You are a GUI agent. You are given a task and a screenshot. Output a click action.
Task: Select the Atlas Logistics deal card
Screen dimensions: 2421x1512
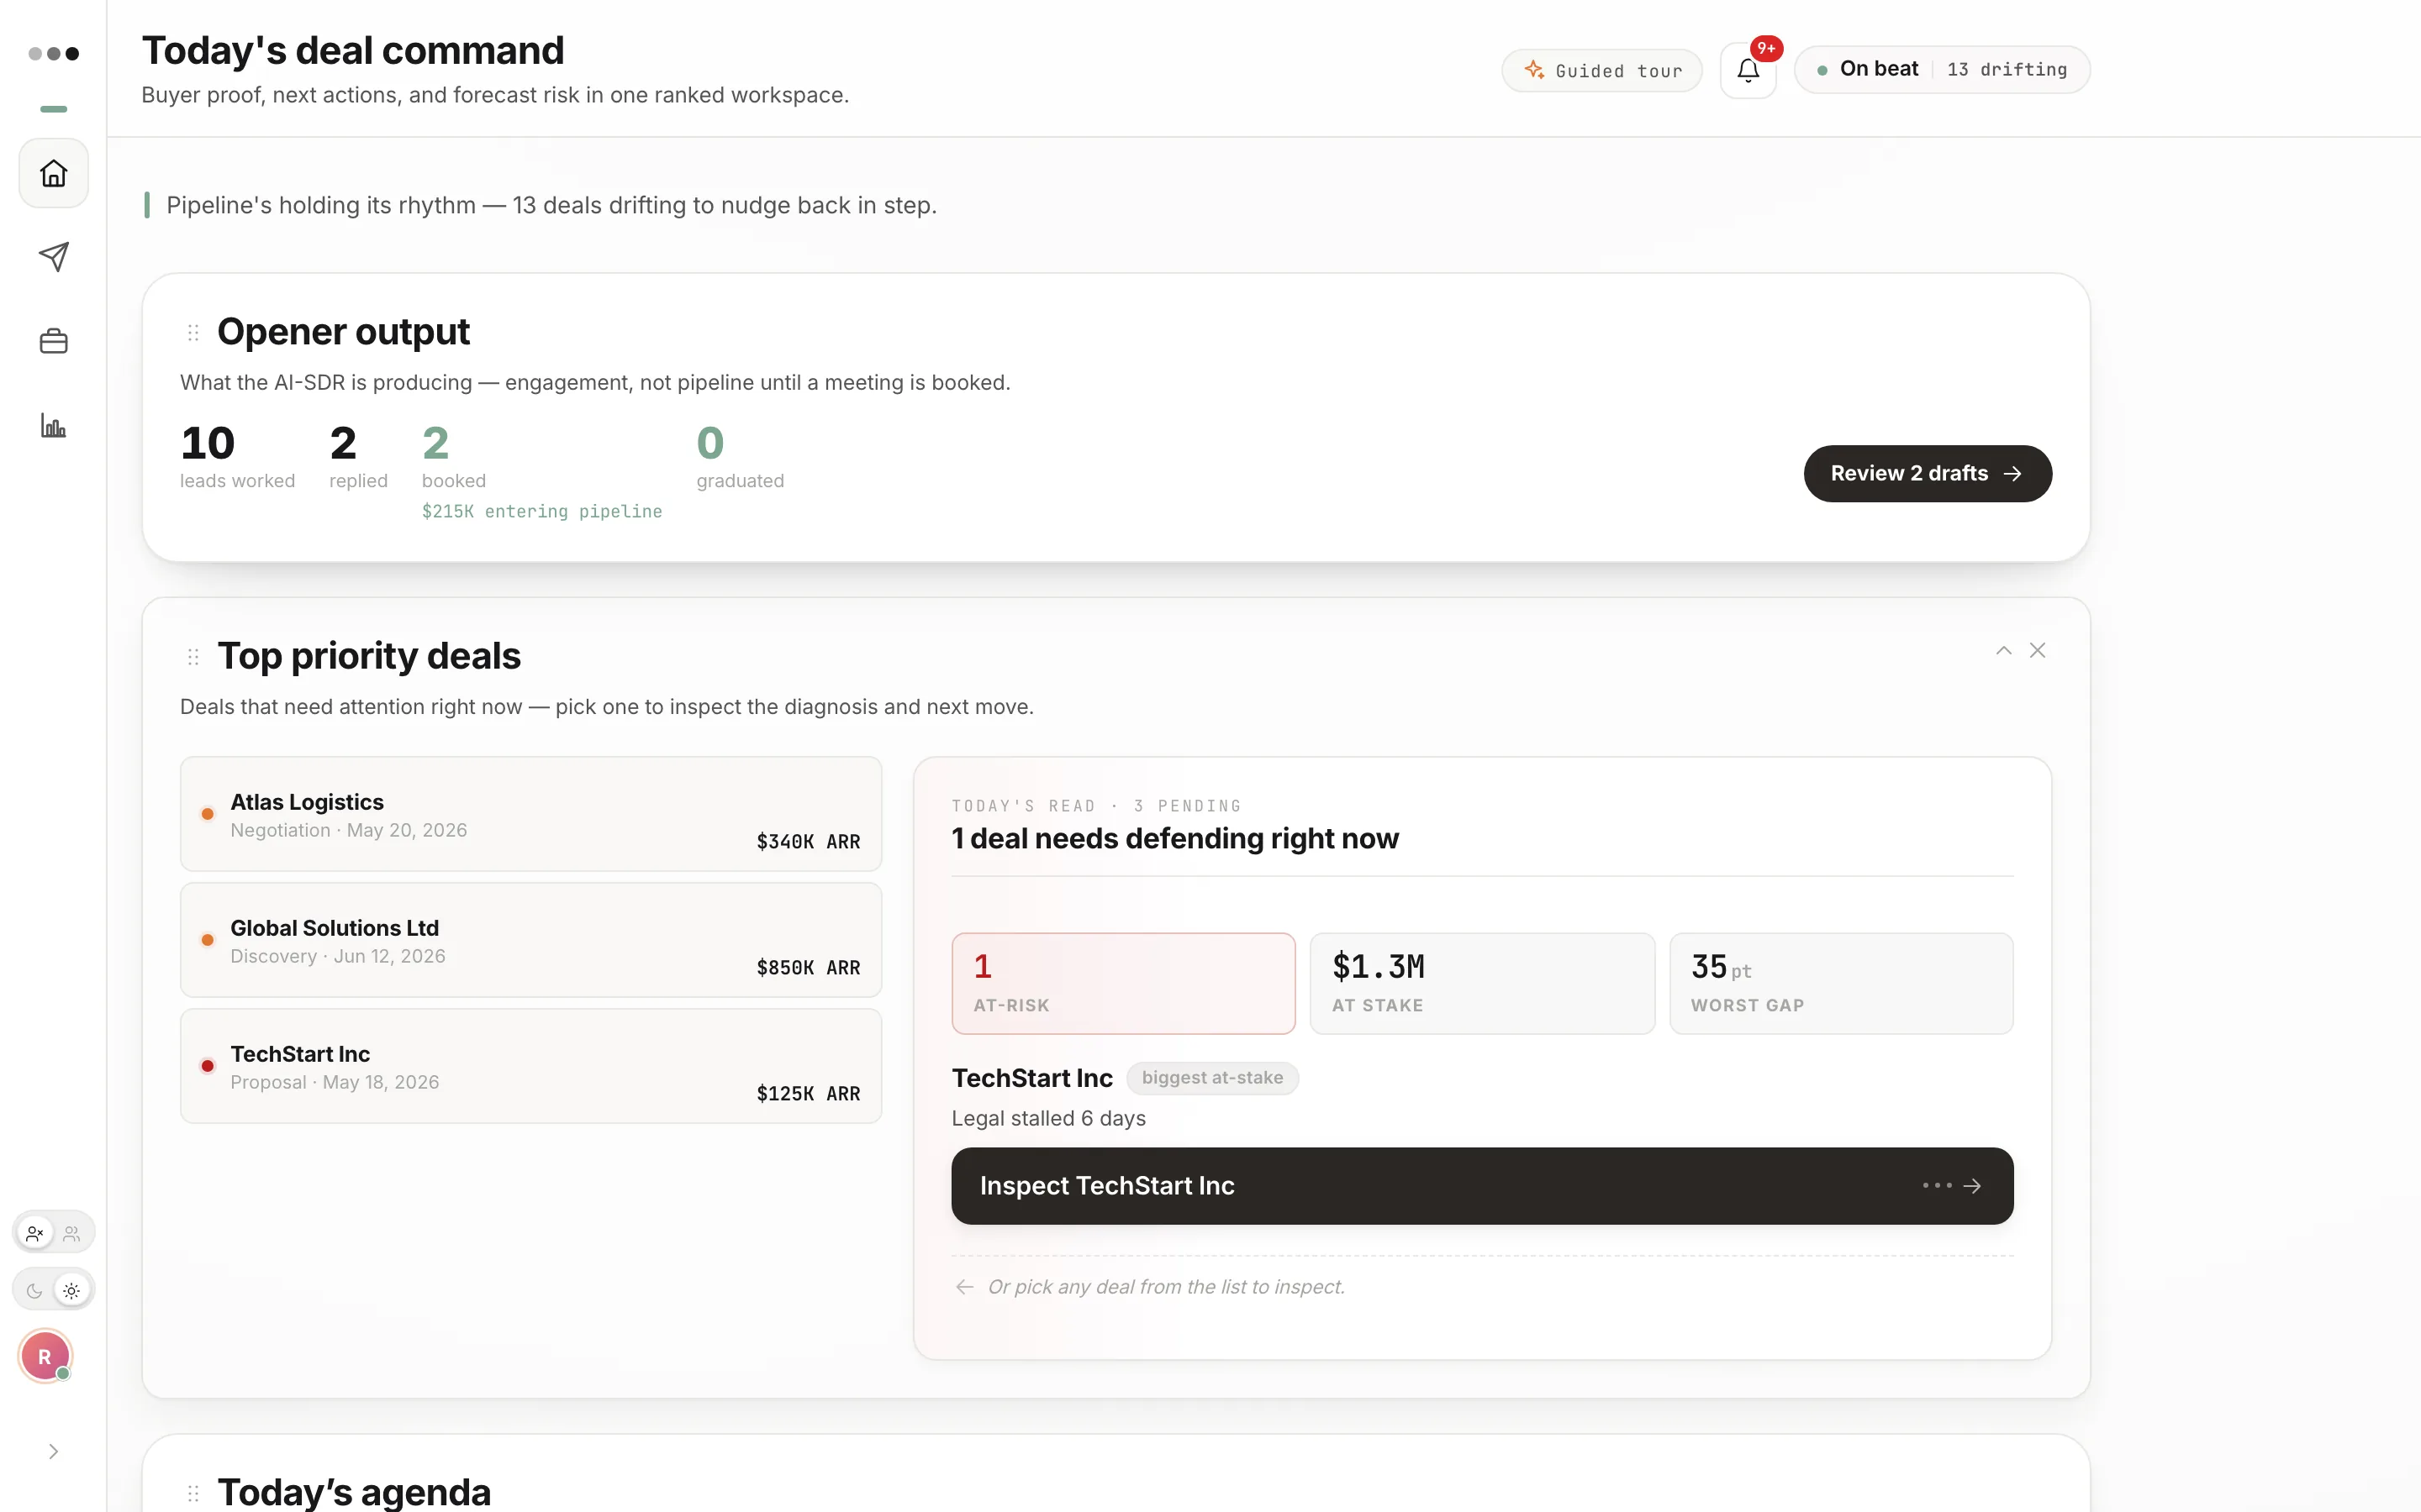530,814
